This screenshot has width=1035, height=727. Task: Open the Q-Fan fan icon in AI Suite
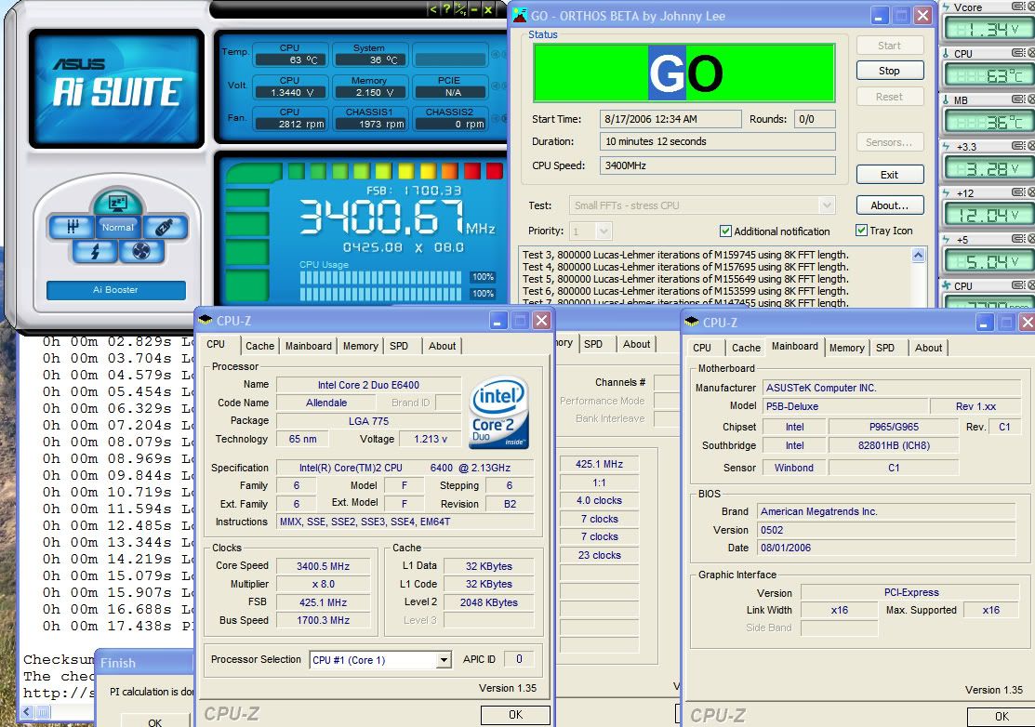pyautogui.click(x=141, y=251)
